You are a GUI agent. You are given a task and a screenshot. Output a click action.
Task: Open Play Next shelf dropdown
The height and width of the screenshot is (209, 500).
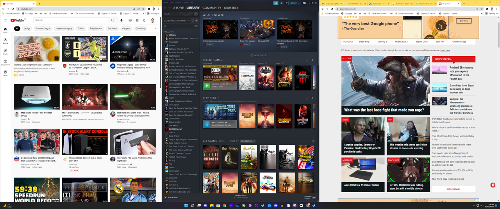click(218, 98)
